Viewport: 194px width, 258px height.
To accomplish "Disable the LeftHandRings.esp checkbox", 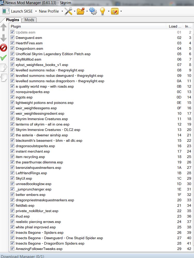I will (12, 173).
